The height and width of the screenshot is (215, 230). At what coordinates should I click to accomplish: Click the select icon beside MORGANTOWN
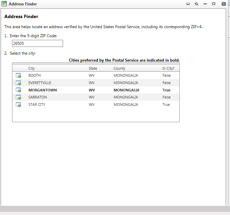point(18,90)
